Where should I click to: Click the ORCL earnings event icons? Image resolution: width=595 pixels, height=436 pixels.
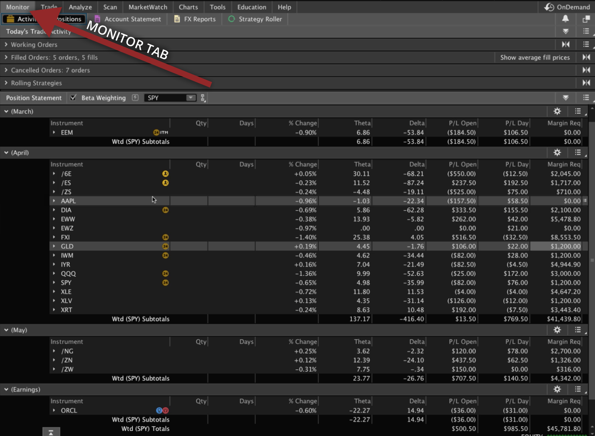162,411
